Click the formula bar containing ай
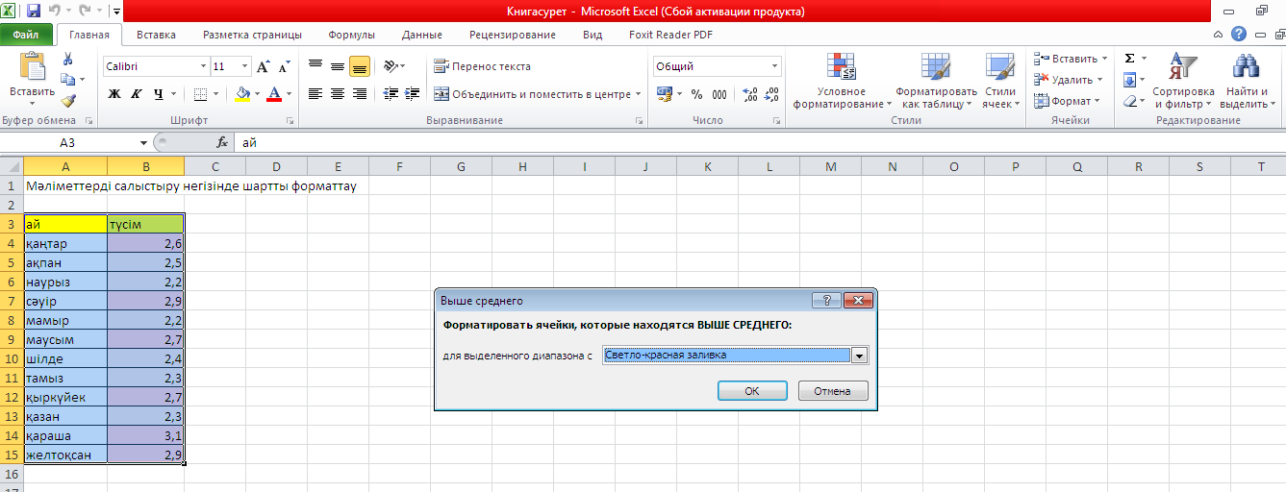 (760, 142)
